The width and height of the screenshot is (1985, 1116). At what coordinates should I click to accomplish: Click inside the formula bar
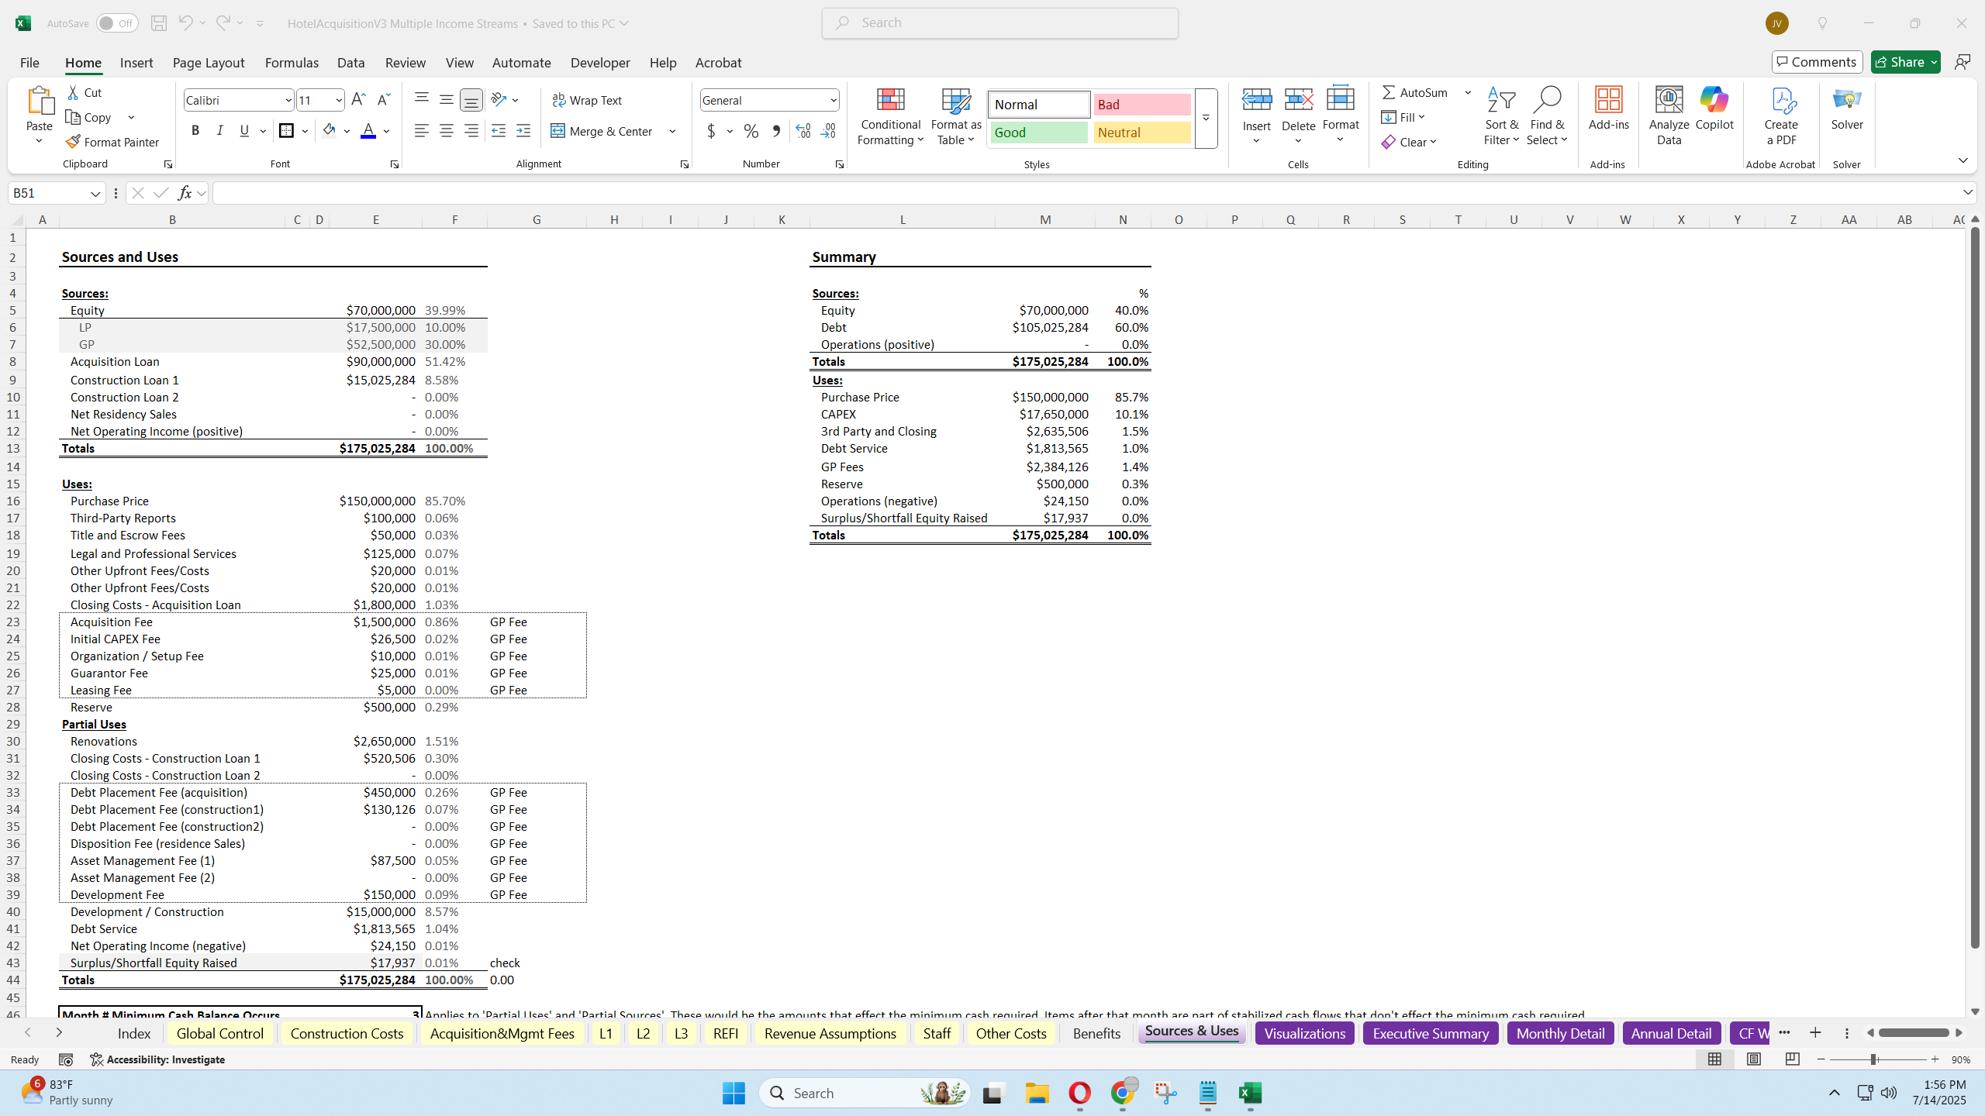pyautogui.click(x=620, y=192)
